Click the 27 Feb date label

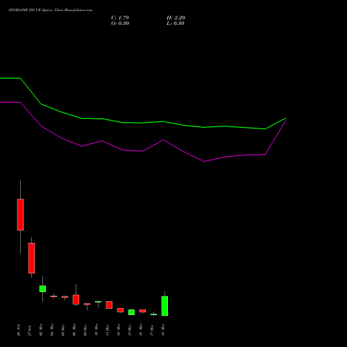30,330
